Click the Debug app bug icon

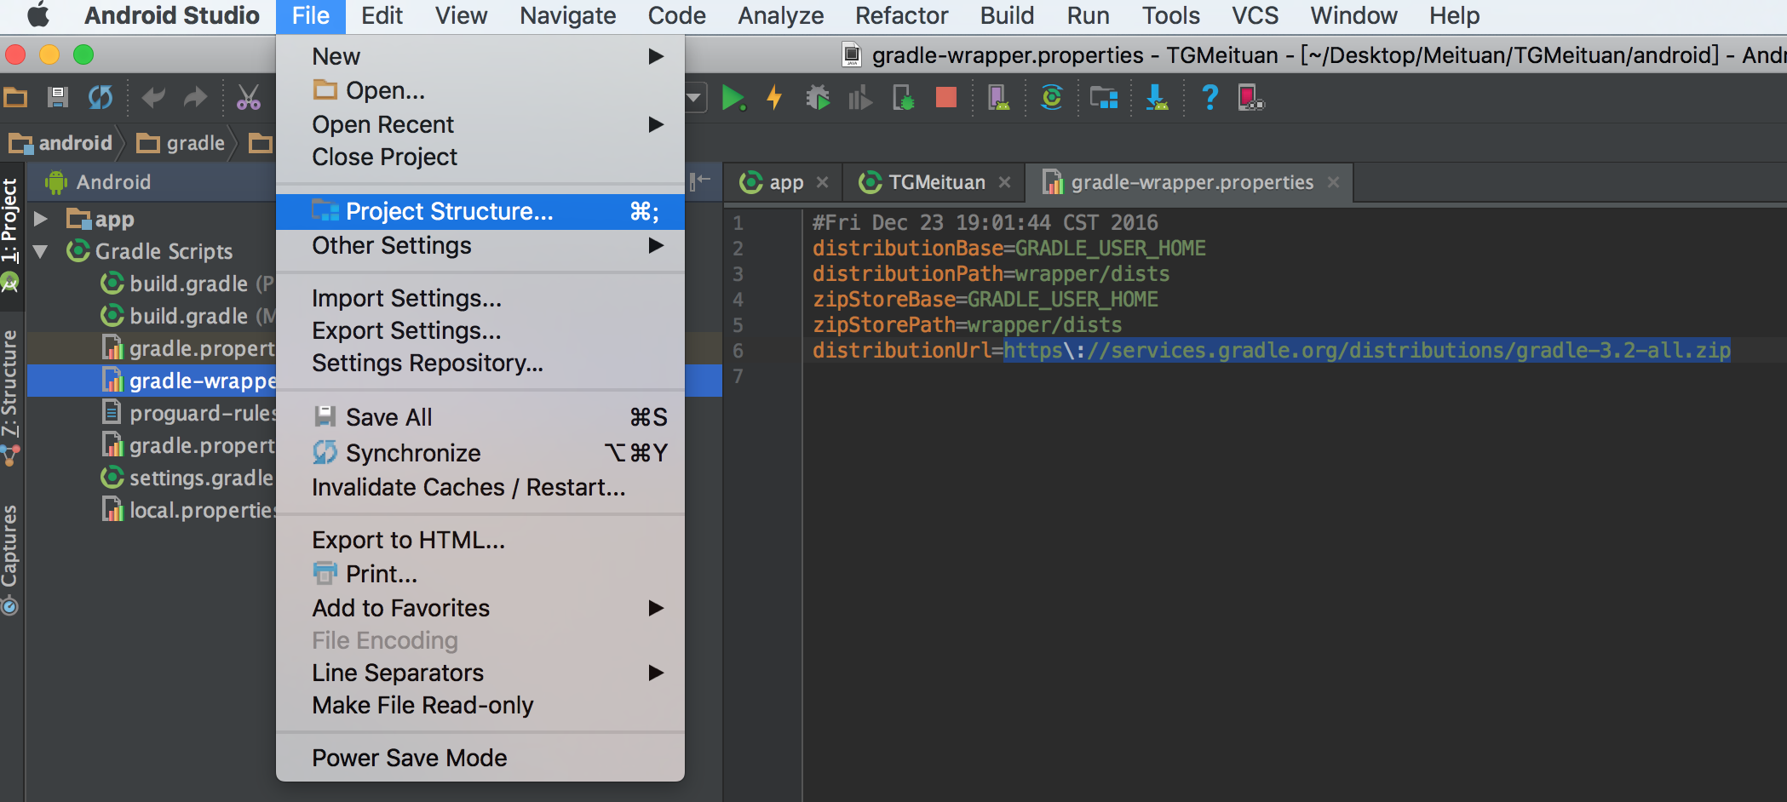tap(818, 98)
